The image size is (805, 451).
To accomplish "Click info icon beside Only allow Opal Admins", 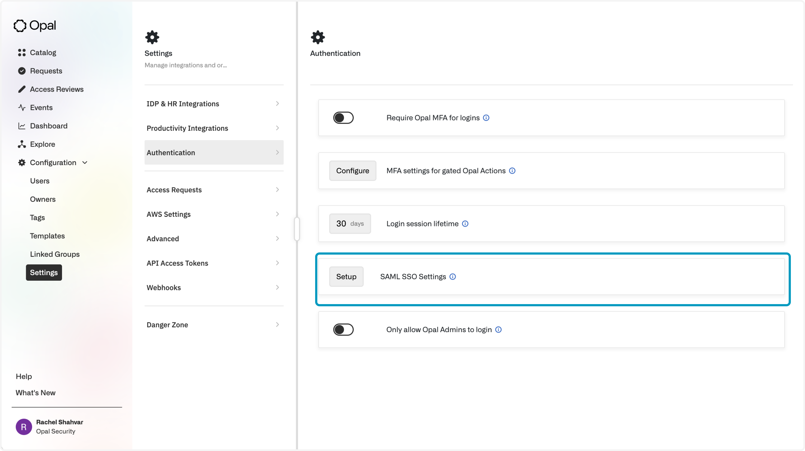I will click(x=499, y=329).
